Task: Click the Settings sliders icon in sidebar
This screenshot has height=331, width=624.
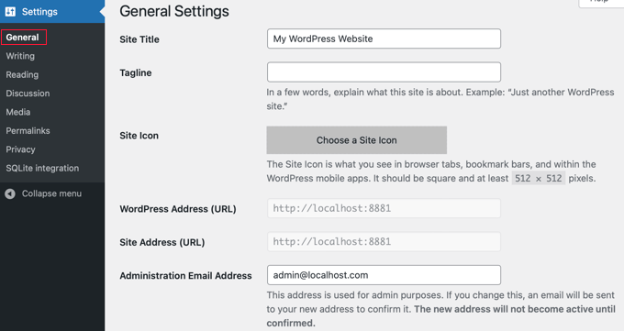Action: 10,12
